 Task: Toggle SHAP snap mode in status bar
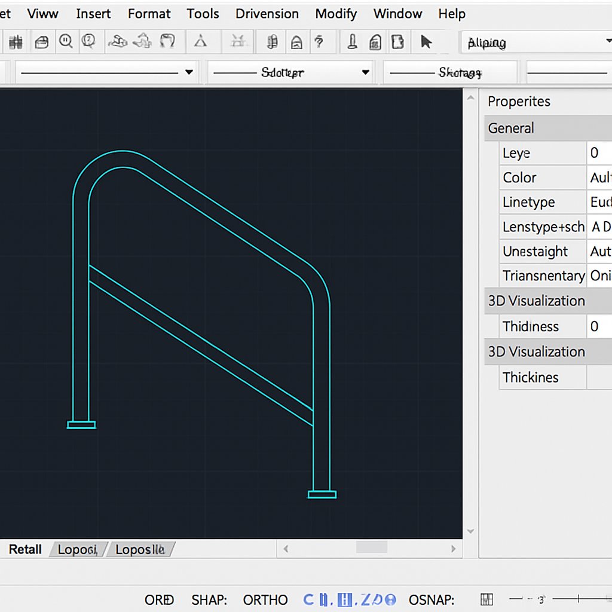[209, 599]
